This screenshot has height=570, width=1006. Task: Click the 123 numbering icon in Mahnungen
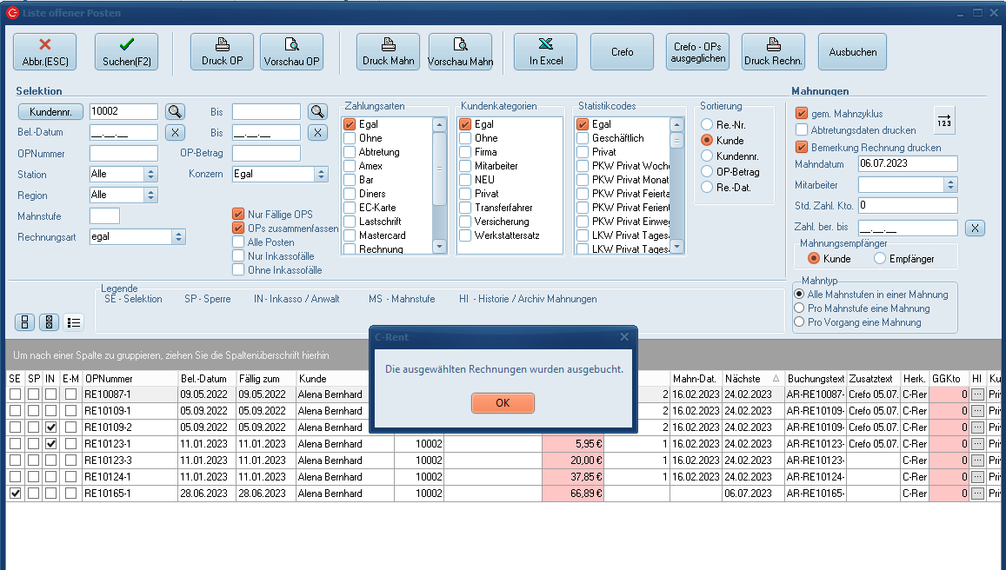pyautogui.click(x=944, y=120)
